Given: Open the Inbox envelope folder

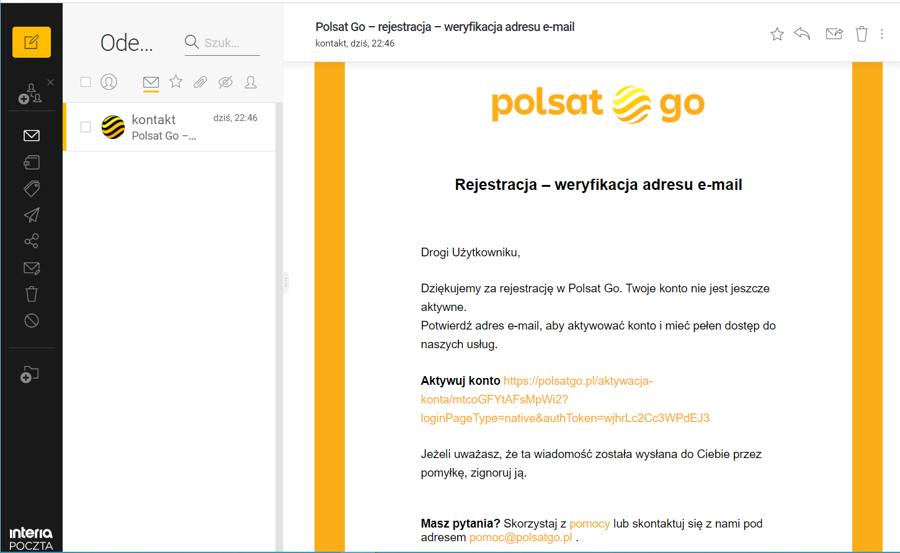Looking at the screenshot, I should (32, 135).
